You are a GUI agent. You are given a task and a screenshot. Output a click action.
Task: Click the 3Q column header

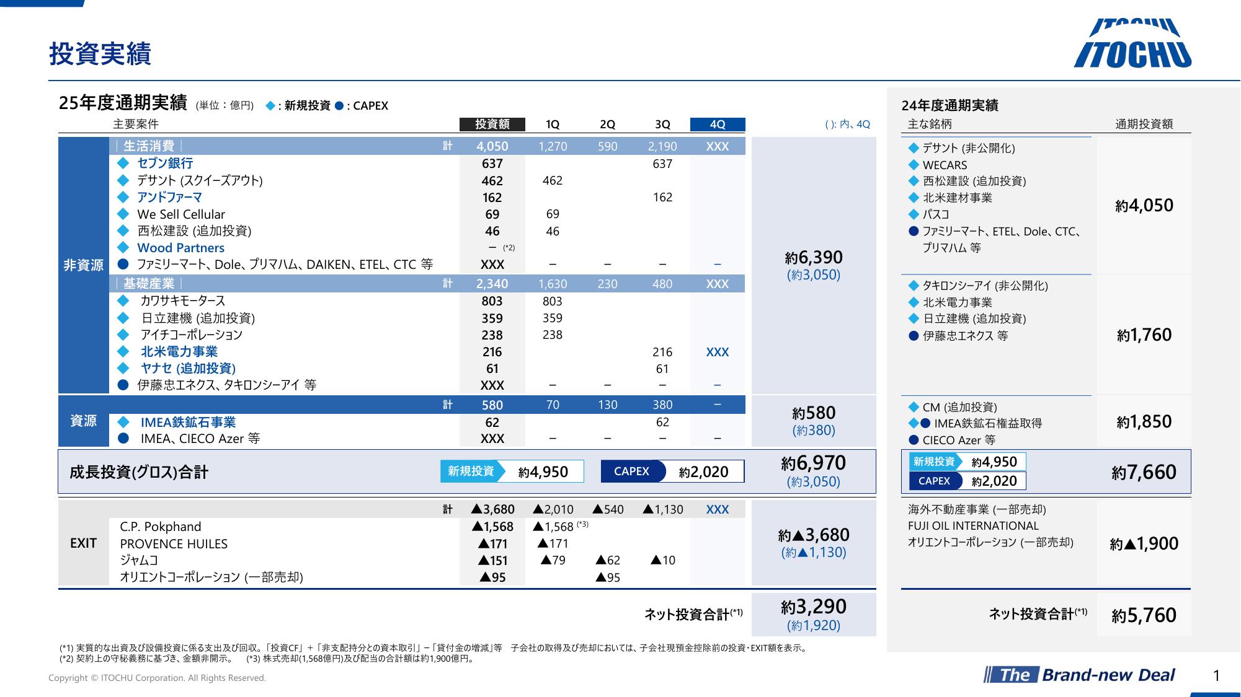[x=662, y=124]
